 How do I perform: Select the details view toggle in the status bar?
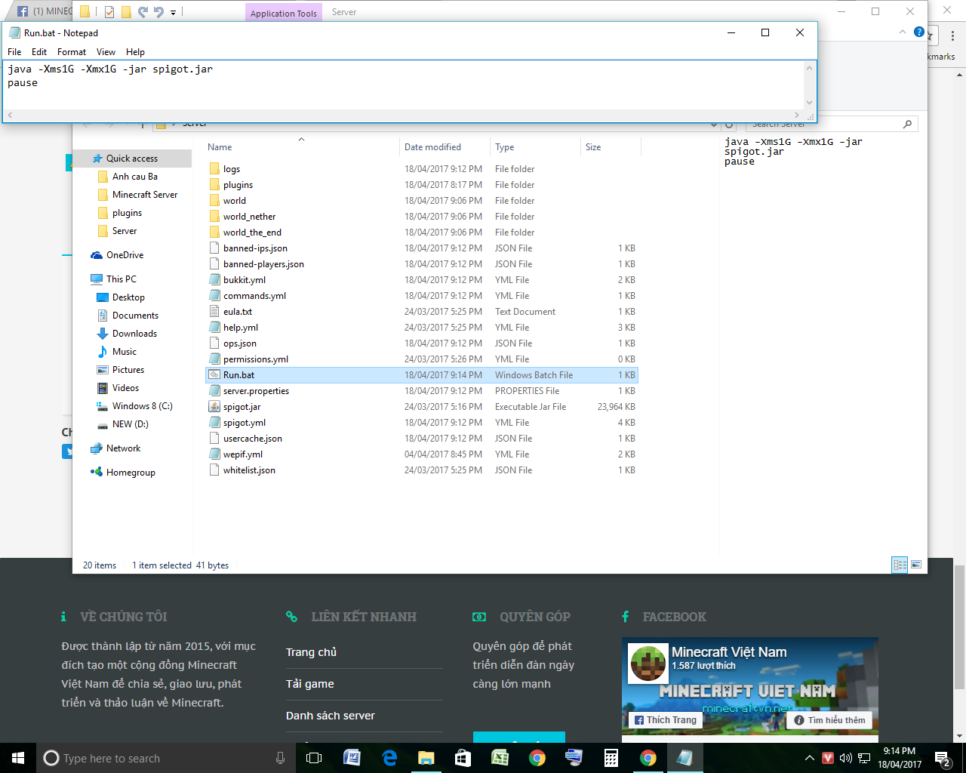(900, 564)
